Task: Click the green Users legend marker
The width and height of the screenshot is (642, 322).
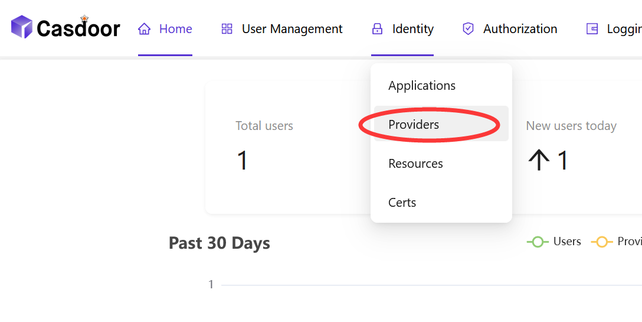Action: pyautogui.click(x=537, y=242)
